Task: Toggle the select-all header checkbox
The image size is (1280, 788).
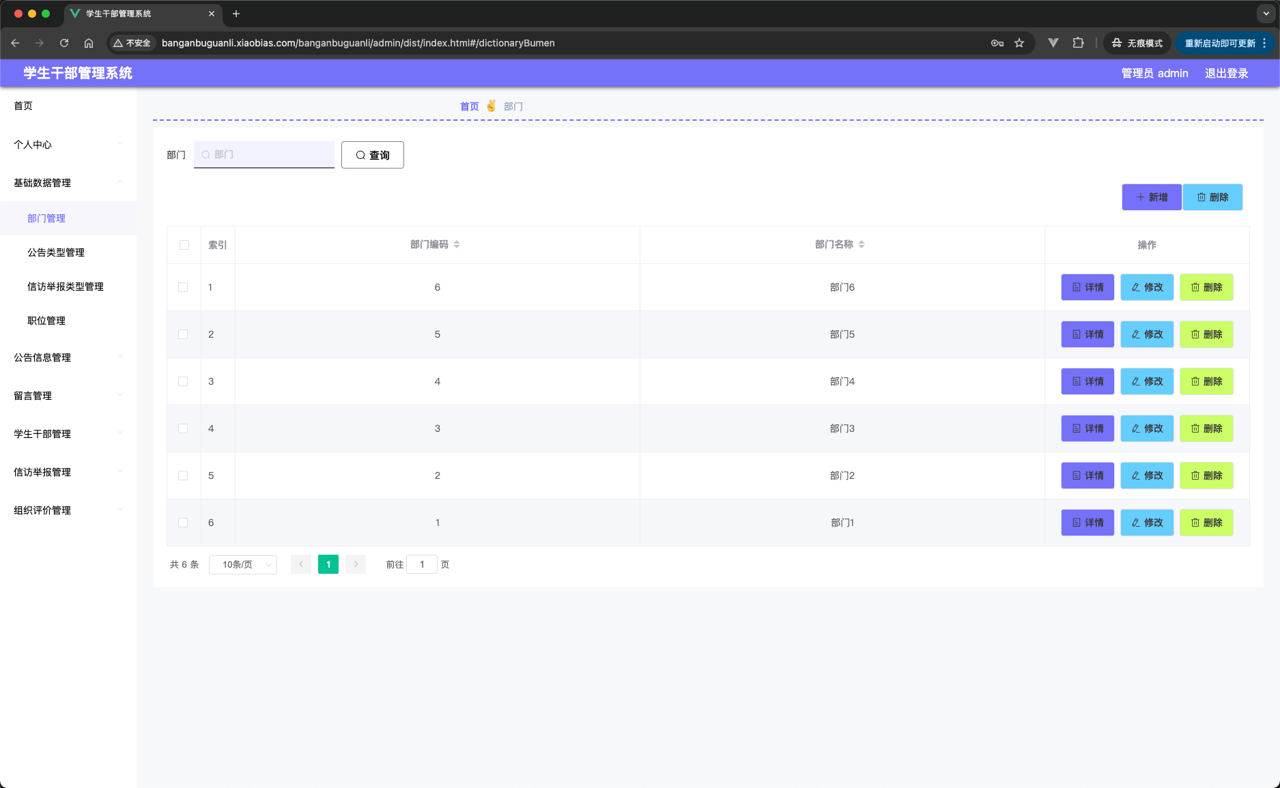Action: click(x=184, y=245)
